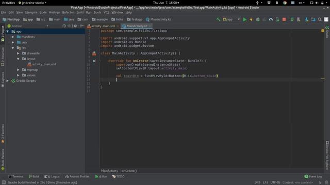This screenshot has height=185, width=330.
Task: Expand Gradle Scripts node
Action: click(8, 81)
